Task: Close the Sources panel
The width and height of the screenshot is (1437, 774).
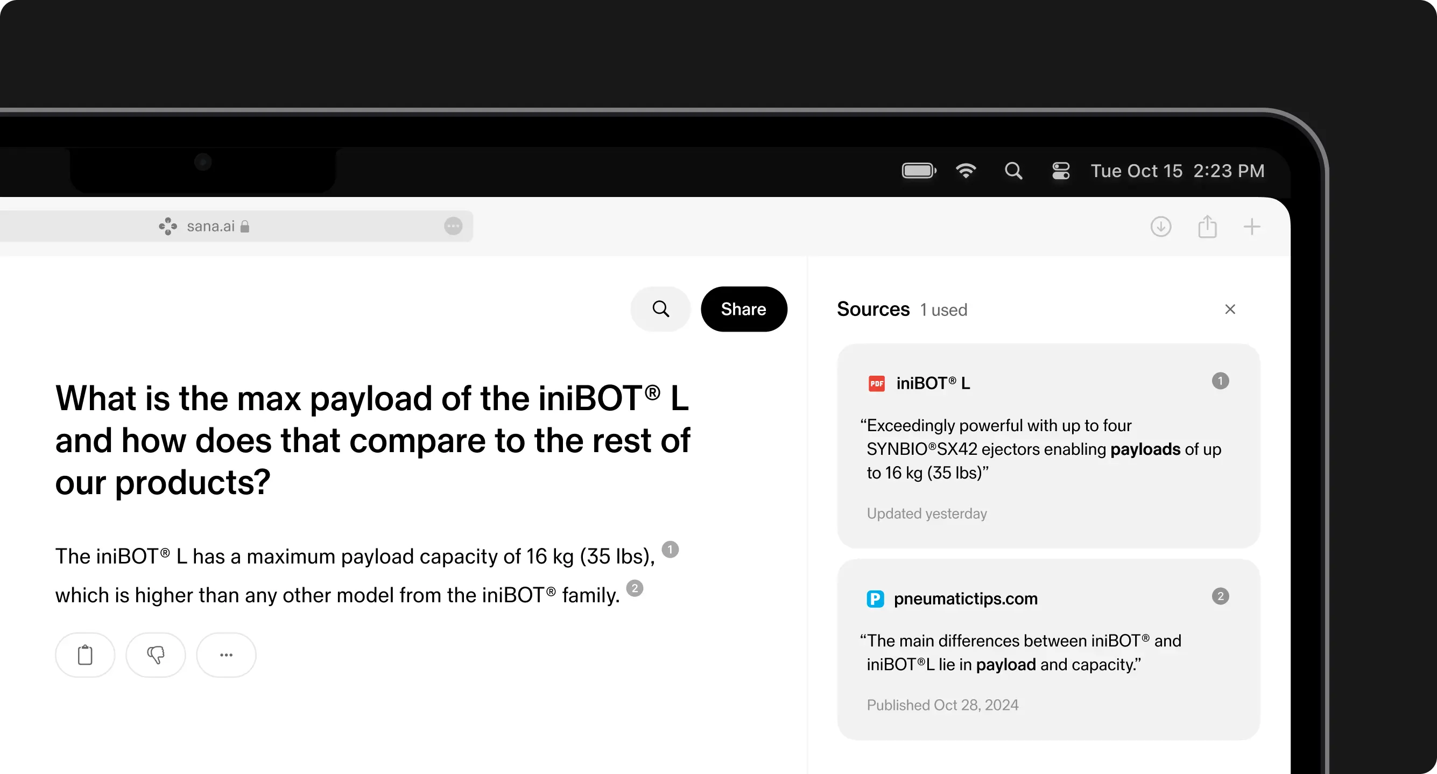Action: [x=1230, y=309]
